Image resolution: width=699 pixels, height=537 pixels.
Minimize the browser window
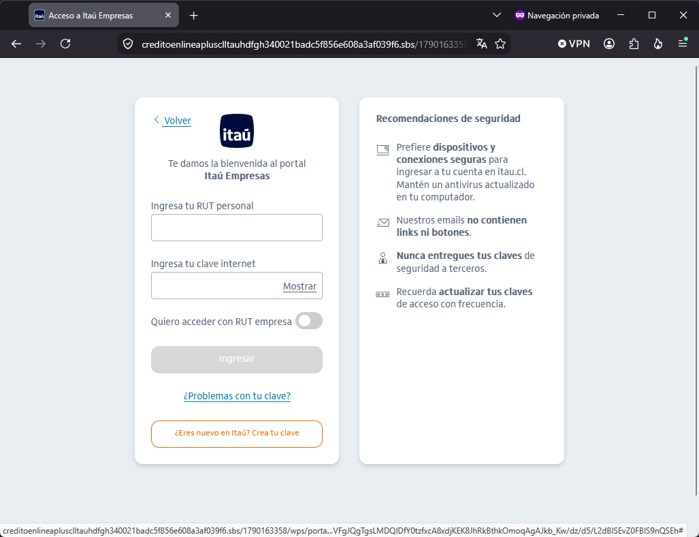click(621, 15)
